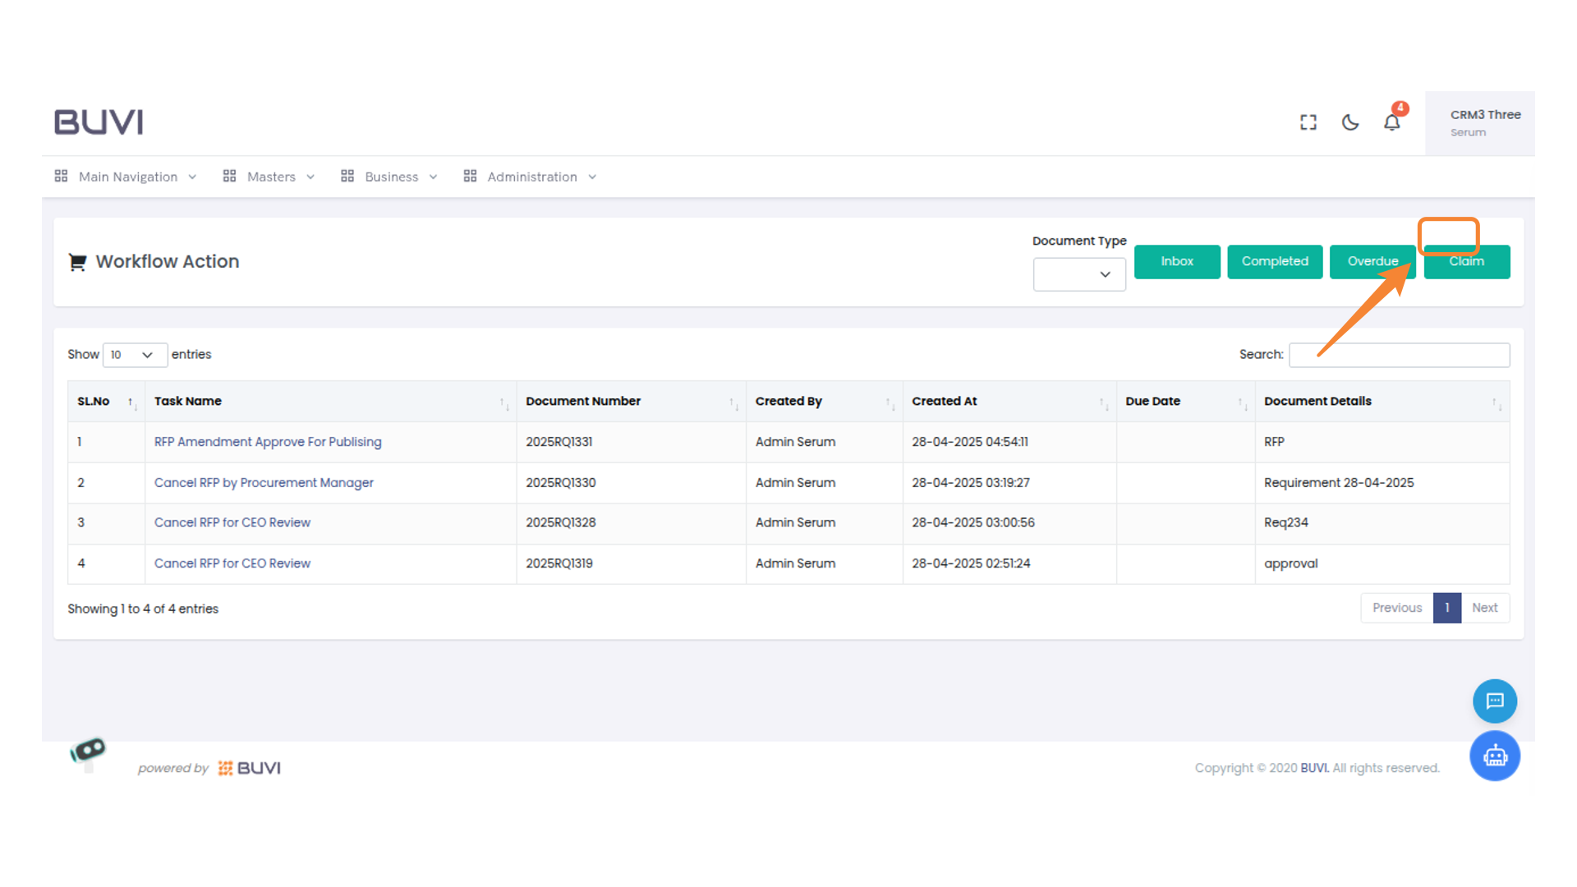The image size is (1577, 887).
Task: Launch the robot assistant icon
Action: 1495,756
